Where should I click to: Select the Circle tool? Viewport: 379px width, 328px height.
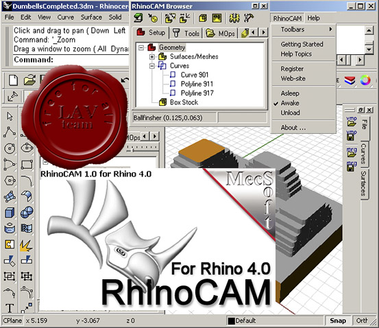(x=10, y=148)
